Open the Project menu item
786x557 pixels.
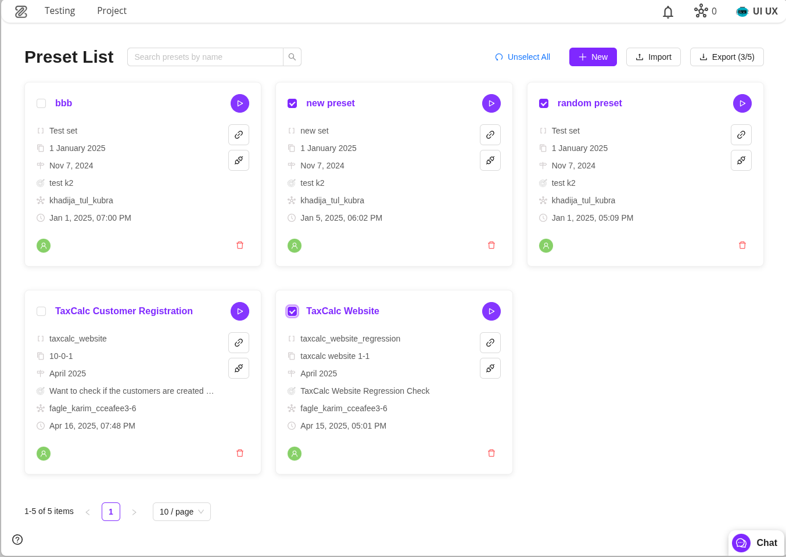coord(112,11)
